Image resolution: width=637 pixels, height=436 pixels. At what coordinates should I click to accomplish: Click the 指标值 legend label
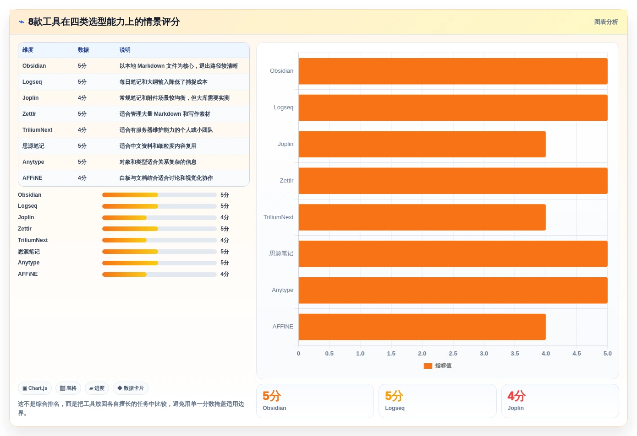(x=443, y=366)
